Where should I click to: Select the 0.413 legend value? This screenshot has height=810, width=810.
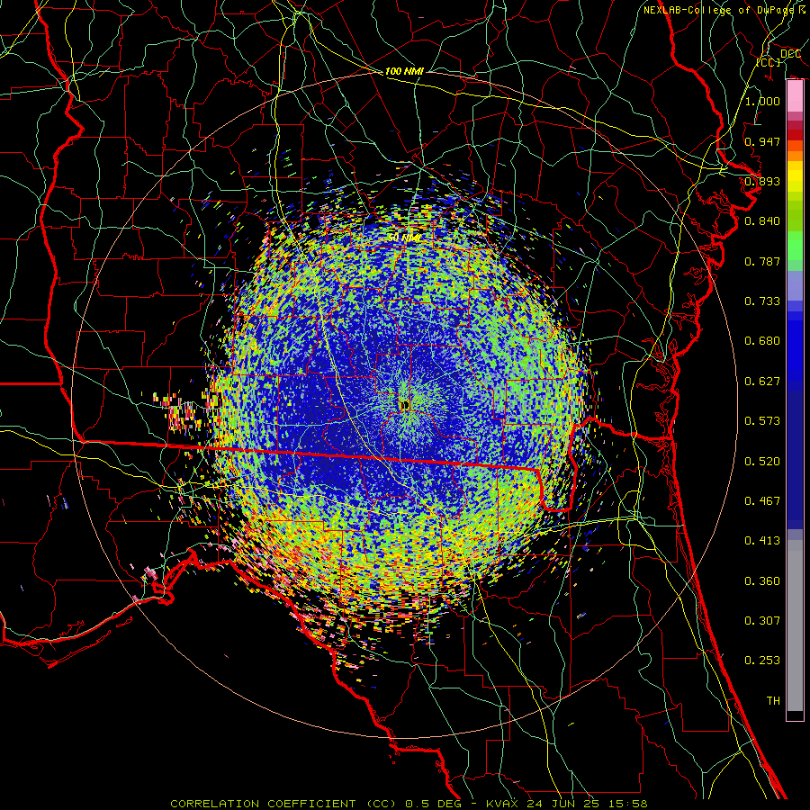(762, 541)
